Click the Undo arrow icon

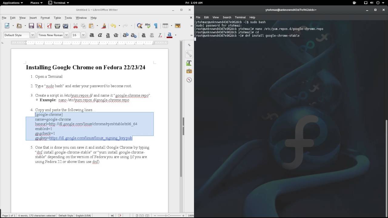113,26
